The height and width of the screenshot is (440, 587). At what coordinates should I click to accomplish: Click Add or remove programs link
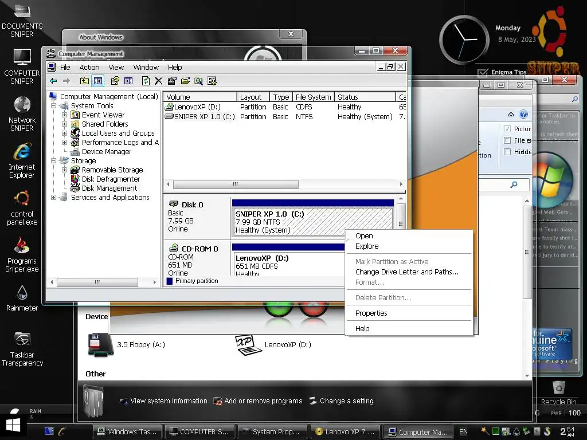(x=257, y=401)
